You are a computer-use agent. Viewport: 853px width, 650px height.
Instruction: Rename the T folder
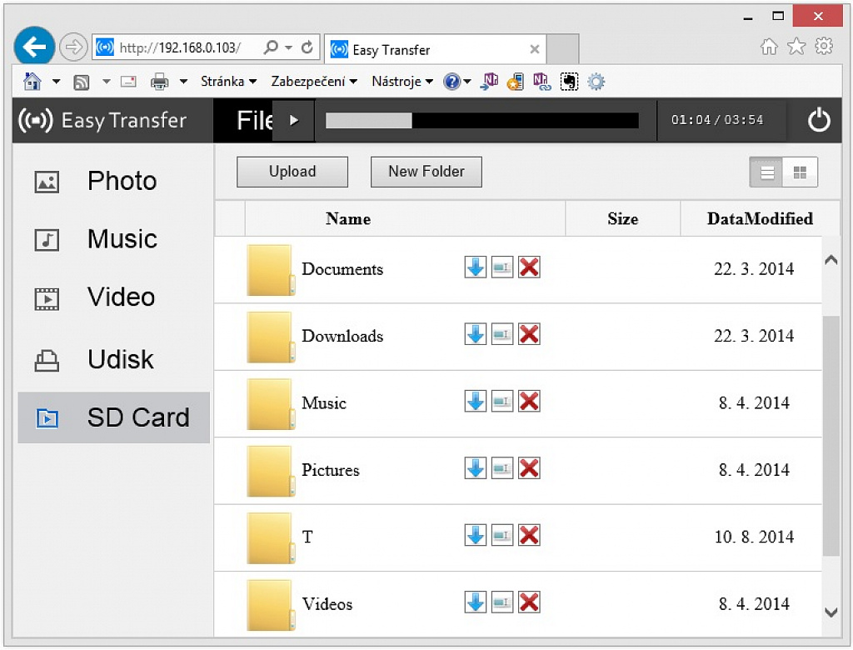502,535
